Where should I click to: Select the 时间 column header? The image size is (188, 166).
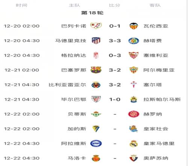21,5
